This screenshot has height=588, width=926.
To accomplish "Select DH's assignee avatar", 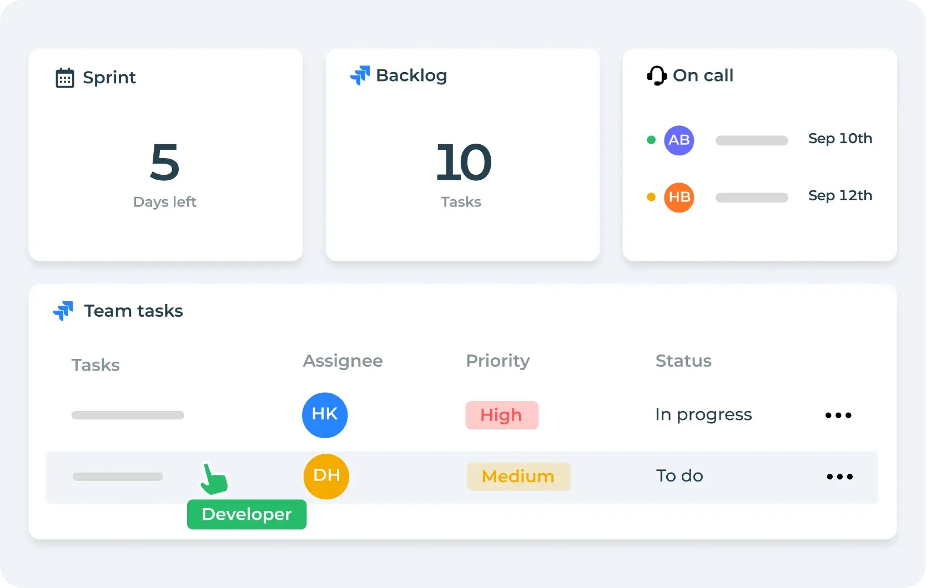I will click(x=326, y=477).
